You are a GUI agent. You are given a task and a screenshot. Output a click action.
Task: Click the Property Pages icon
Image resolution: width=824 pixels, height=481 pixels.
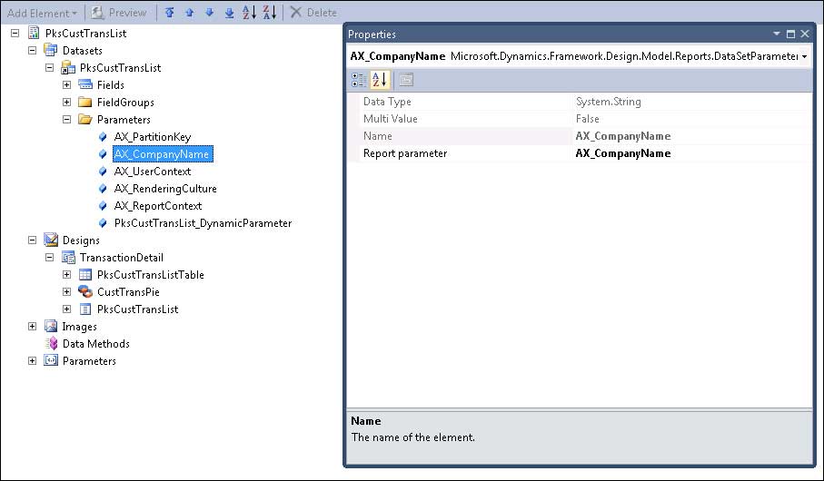[406, 80]
